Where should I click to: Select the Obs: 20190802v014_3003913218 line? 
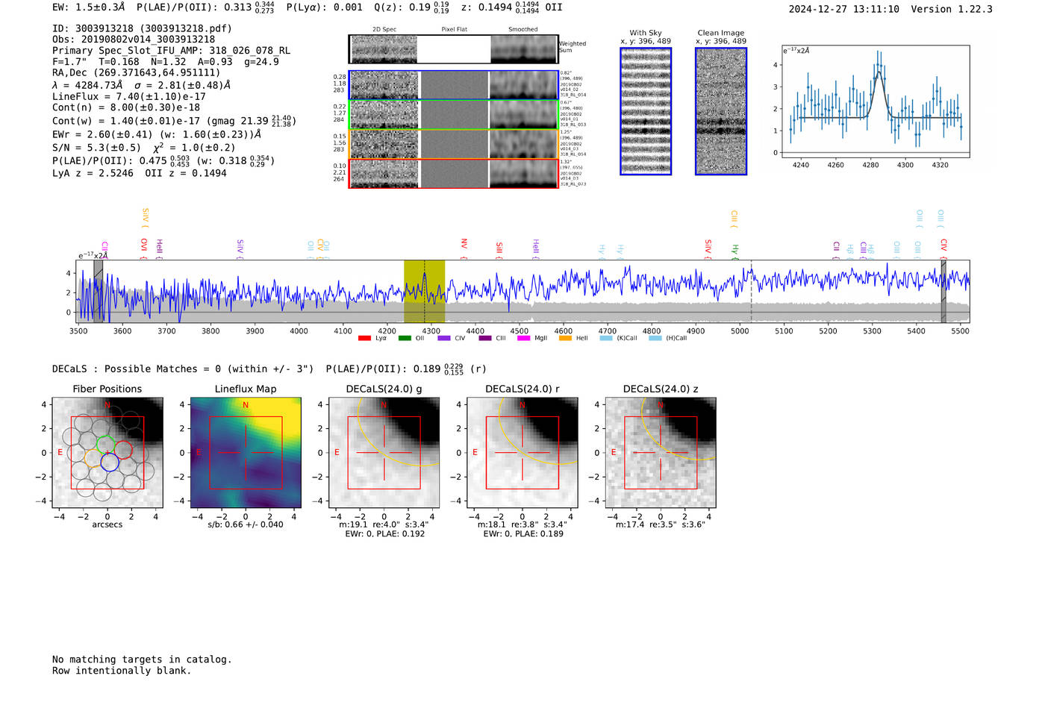pyautogui.click(x=134, y=40)
